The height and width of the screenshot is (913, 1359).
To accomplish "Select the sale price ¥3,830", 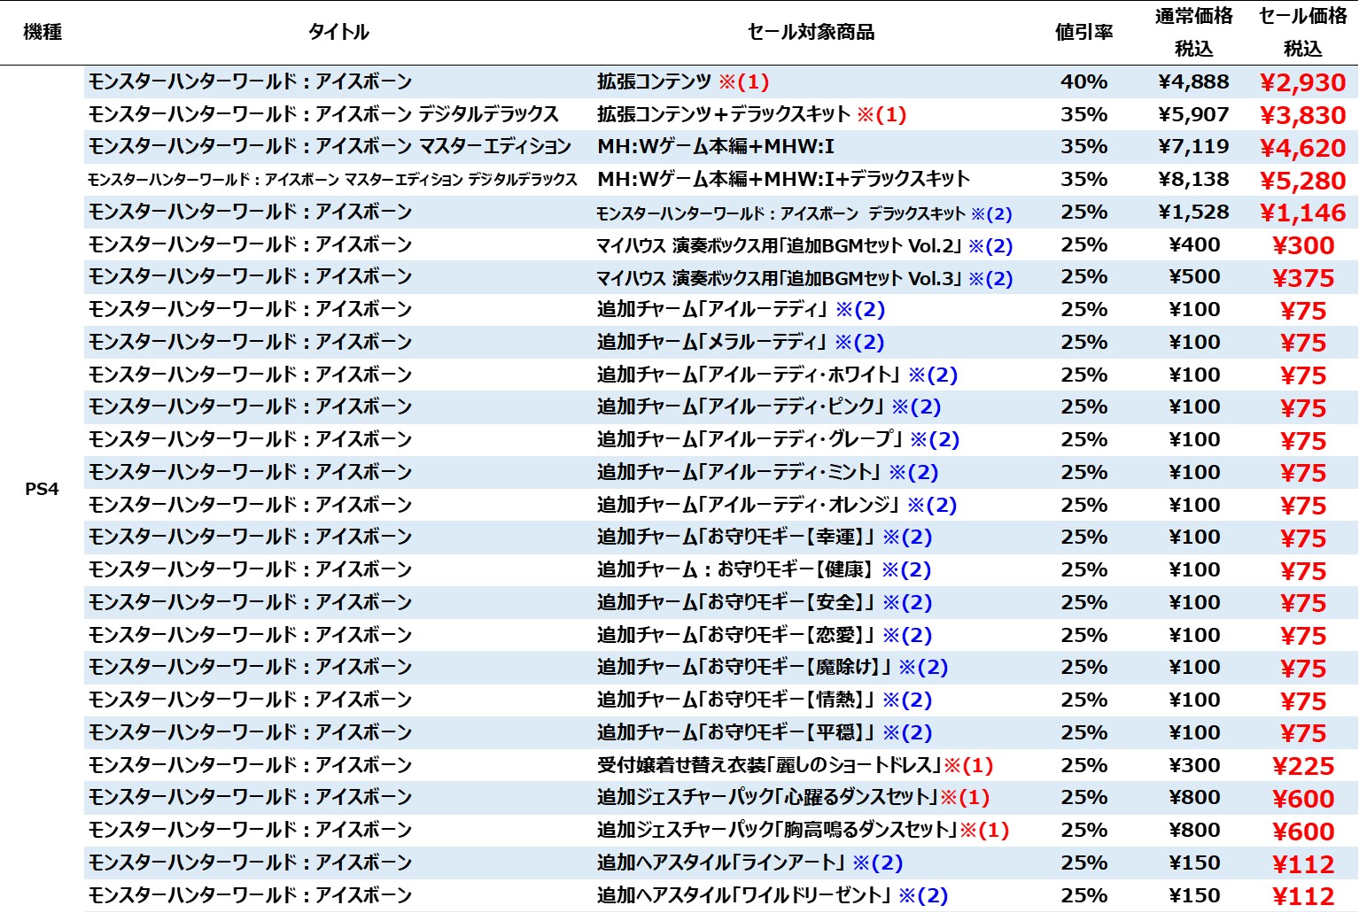I will click(x=1303, y=115).
